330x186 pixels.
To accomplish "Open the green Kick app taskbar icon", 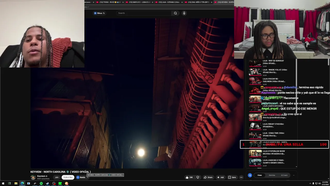I will 60,183.
